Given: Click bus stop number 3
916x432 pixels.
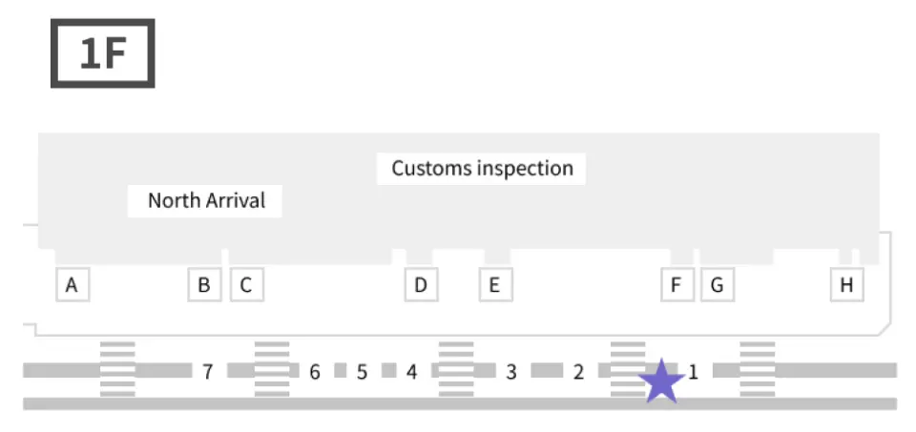Looking at the screenshot, I should click(x=511, y=372).
